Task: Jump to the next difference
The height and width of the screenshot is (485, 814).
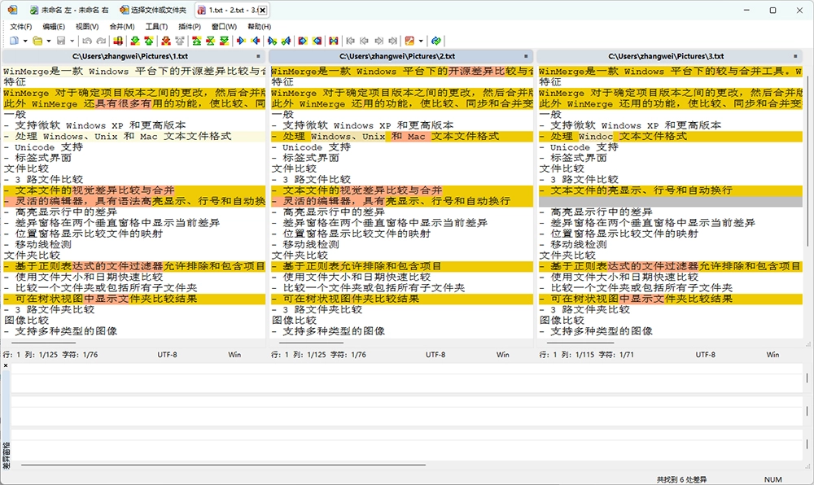Action: (x=135, y=41)
